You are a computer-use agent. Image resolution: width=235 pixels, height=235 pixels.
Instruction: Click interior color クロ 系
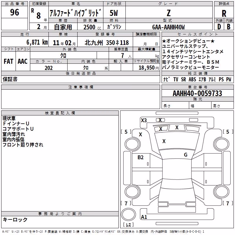(x=88, y=68)
